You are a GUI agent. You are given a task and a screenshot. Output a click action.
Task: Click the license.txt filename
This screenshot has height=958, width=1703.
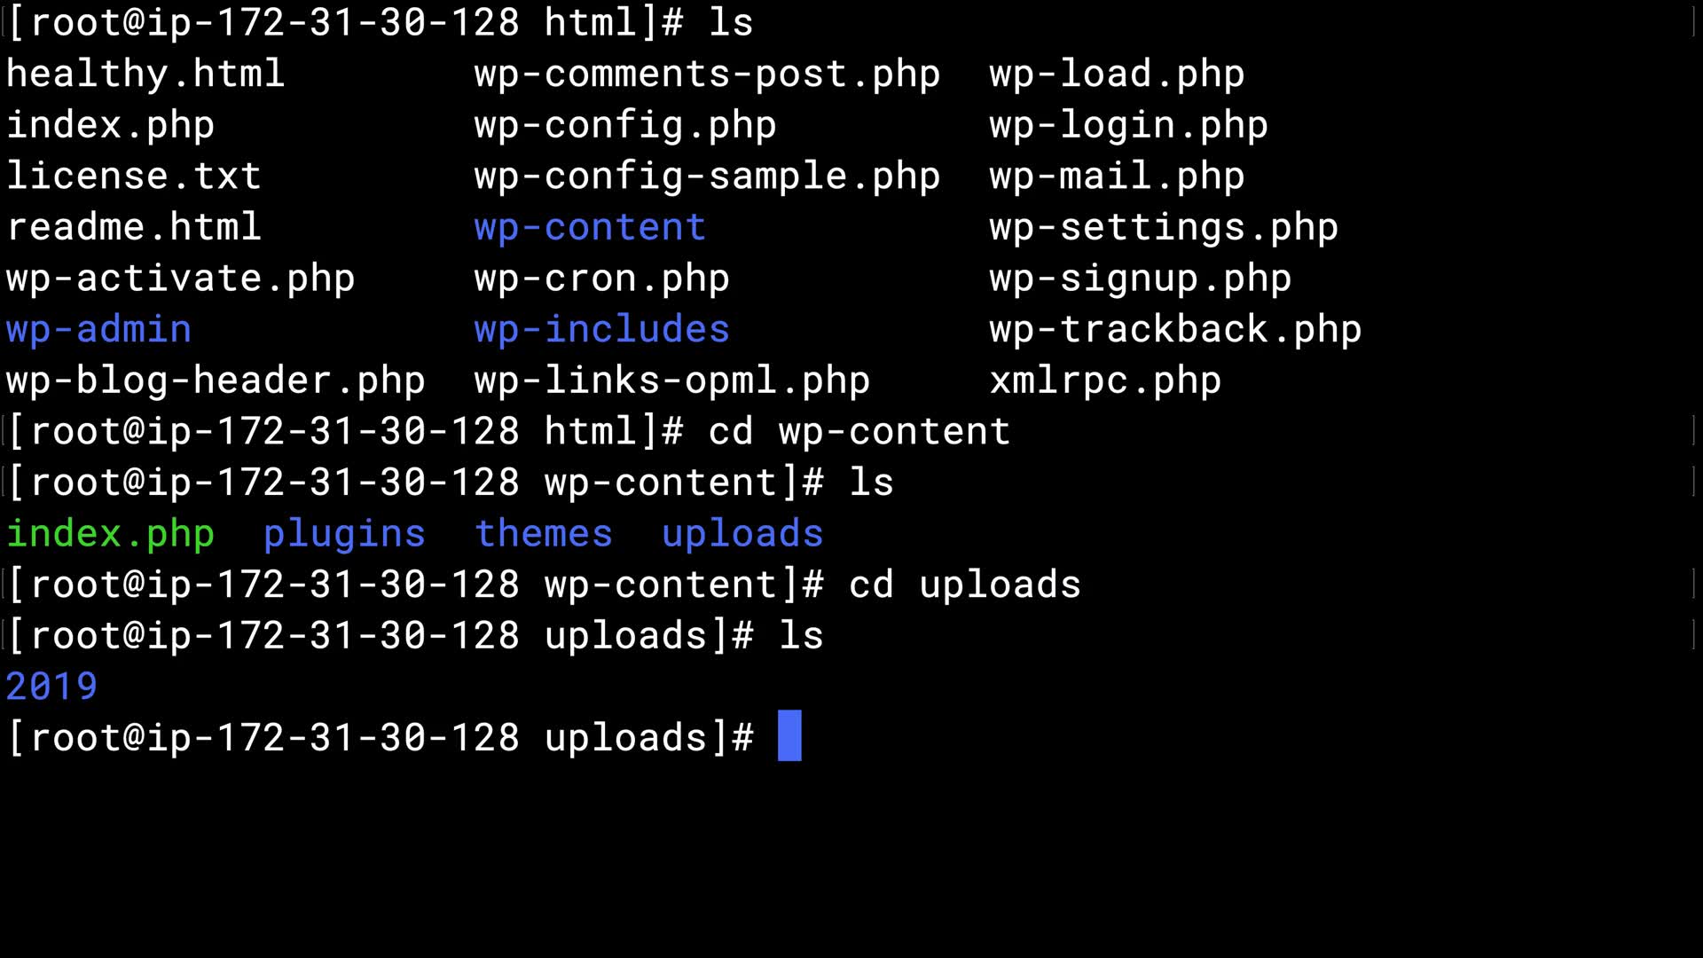pyautogui.click(x=134, y=177)
